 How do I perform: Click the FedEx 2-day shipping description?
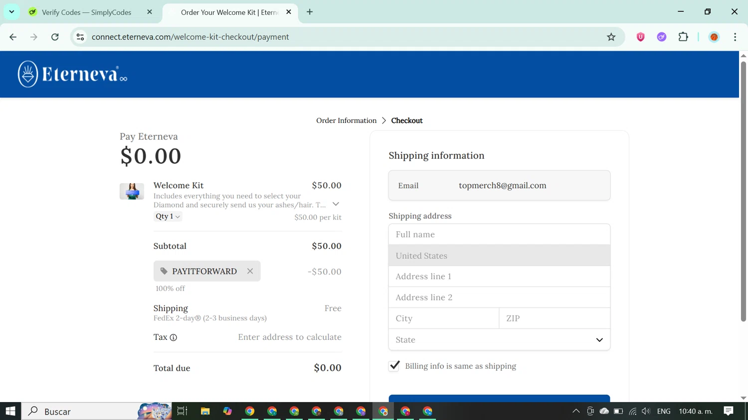pos(210,318)
